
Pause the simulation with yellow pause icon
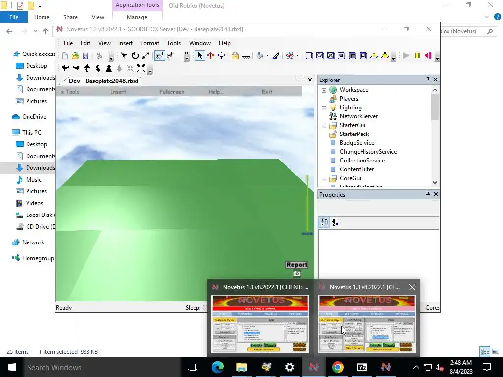point(418,56)
